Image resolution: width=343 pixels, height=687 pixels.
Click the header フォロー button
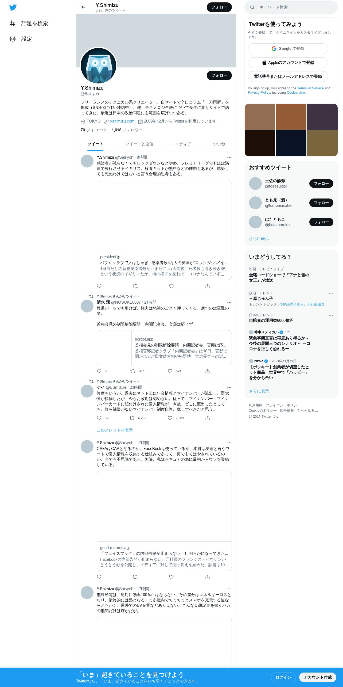pos(219,7)
